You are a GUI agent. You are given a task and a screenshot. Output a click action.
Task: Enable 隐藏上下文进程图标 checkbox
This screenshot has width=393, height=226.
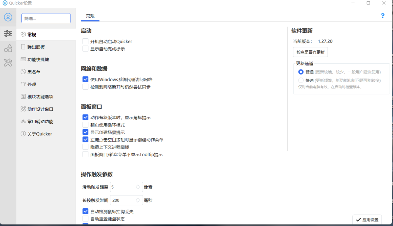coord(85,147)
